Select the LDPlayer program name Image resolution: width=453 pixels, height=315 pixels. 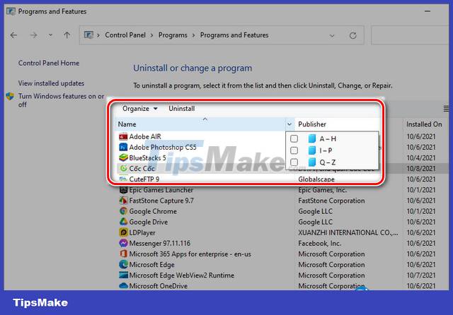tap(142, 232)
